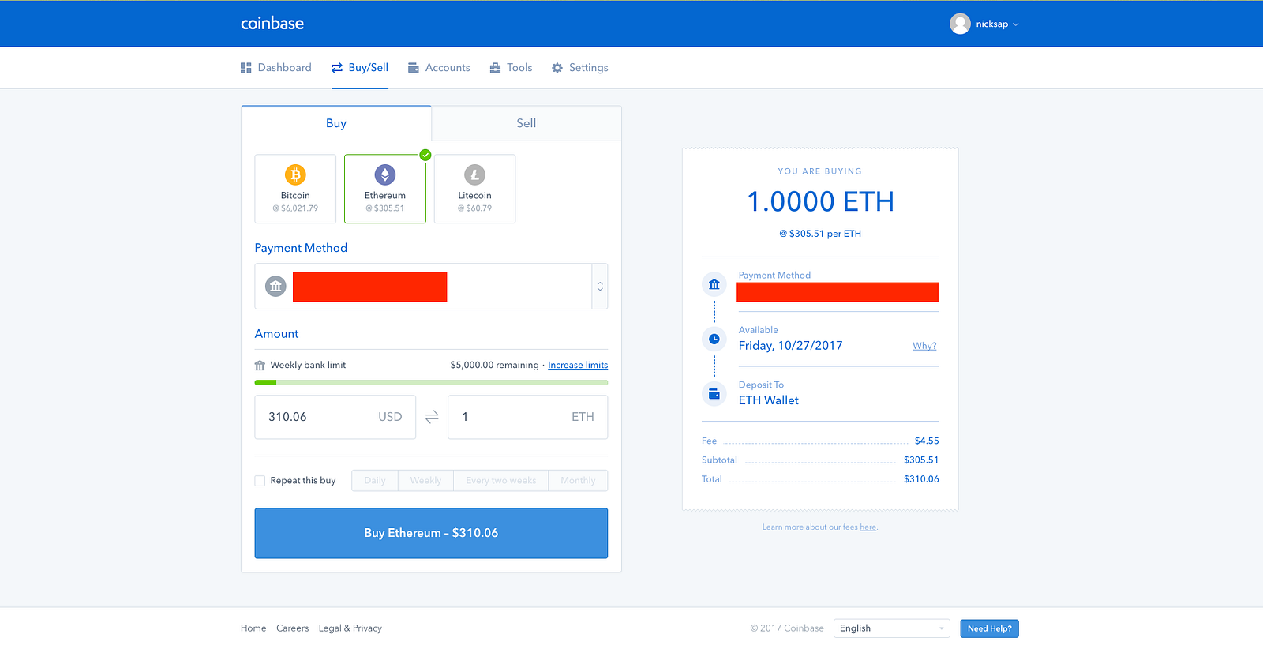Image resolution: width=1263 pixels, height=649 pixels.
Task: Click the $5,000.00 remaining text
Action: 494,365
